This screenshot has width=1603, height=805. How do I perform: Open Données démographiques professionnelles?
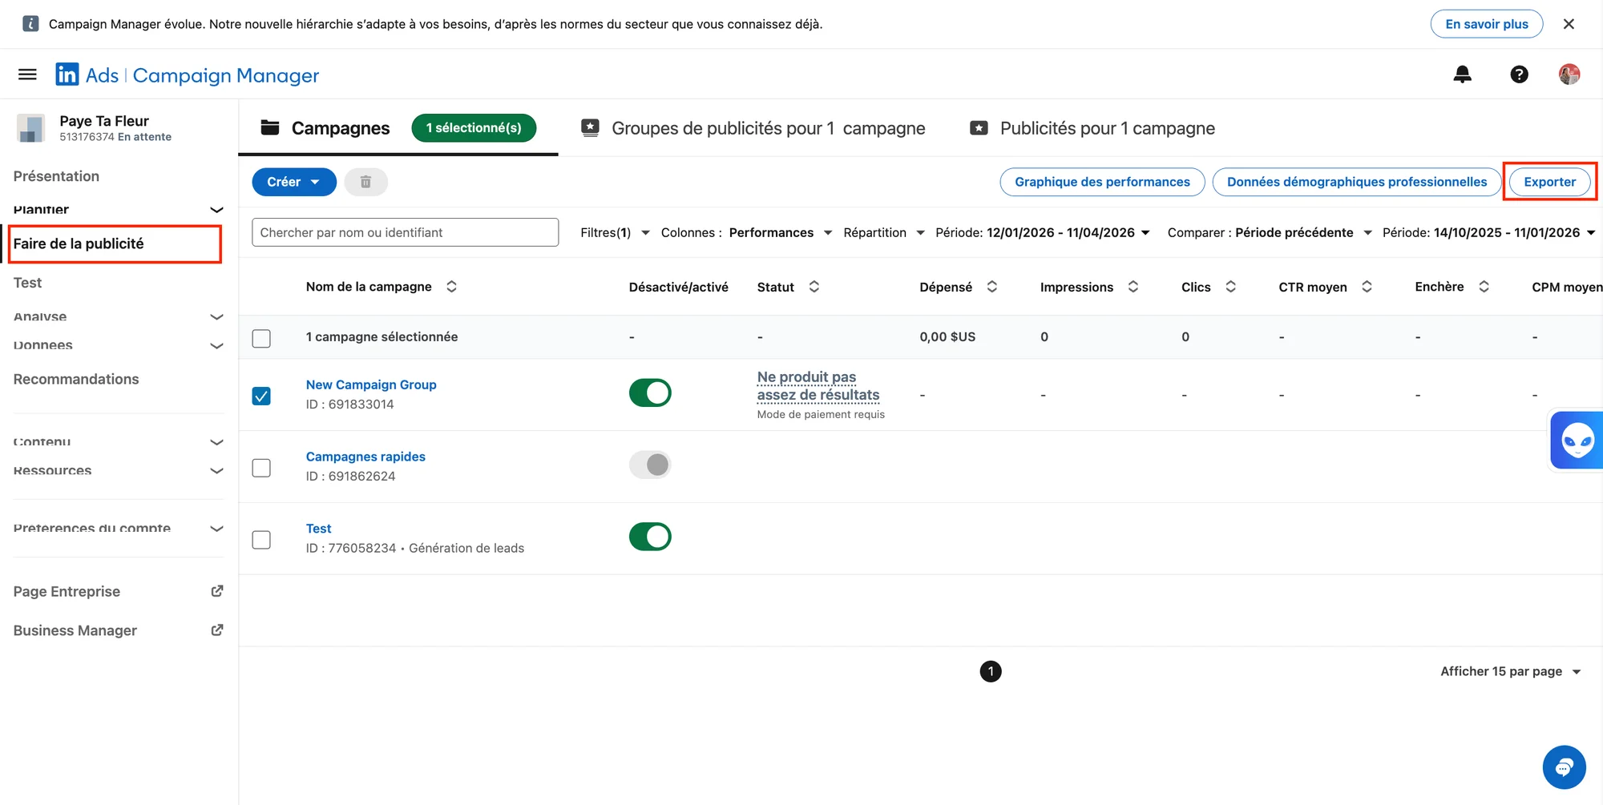tap(1357, 182)
